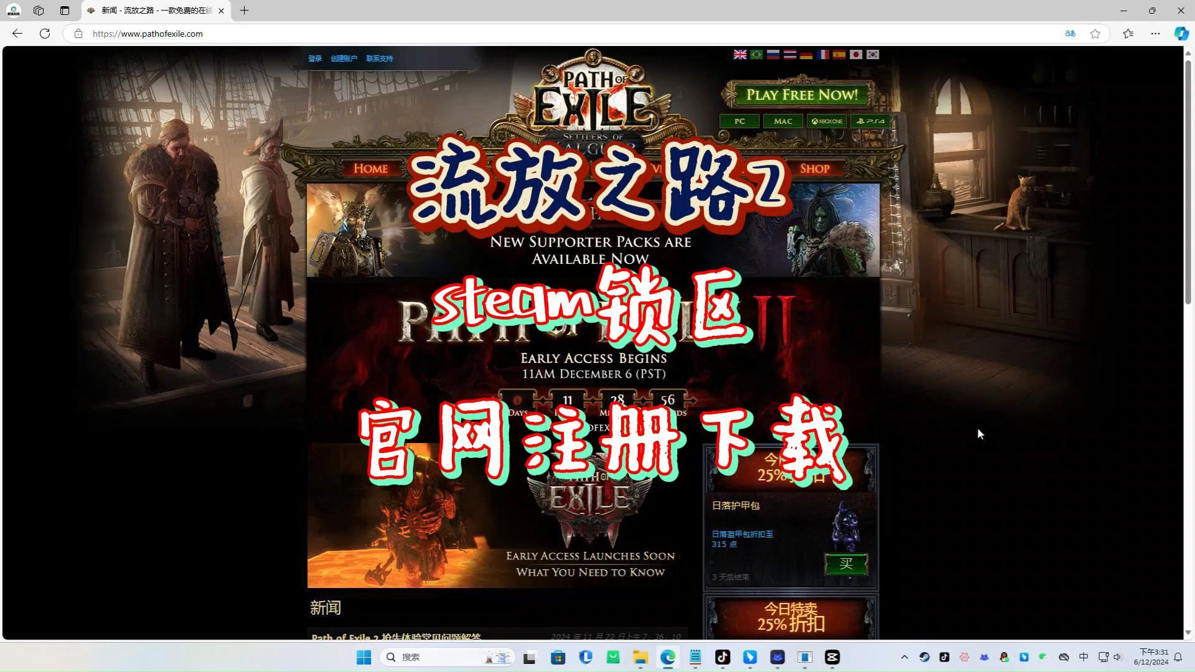Image resolution: width=1195 pixels, height=672 pixels.
Task: Open browser Settings and more menu
Action: pos(1155,34)
